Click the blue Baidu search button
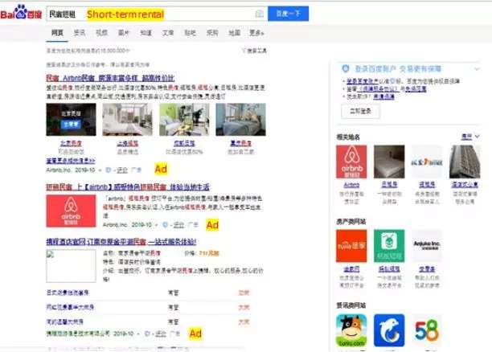 tap(288, 14)
